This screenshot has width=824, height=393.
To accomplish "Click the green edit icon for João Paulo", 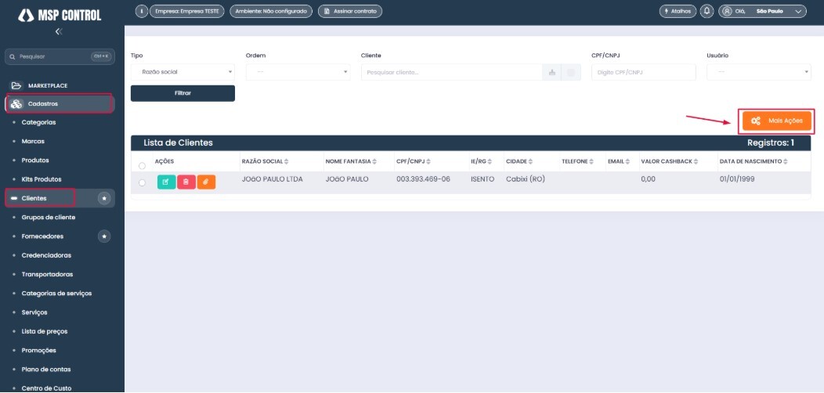I will tap(166, 182).
